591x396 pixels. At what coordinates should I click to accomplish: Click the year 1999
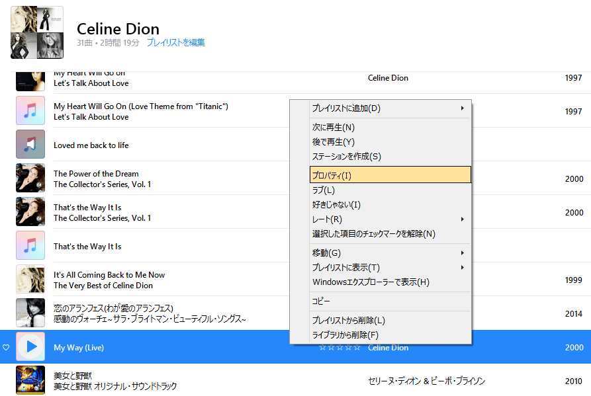pos(574,280)
